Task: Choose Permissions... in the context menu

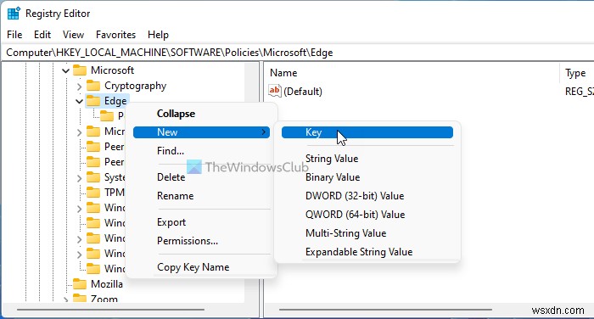Action: click(188, 241)
